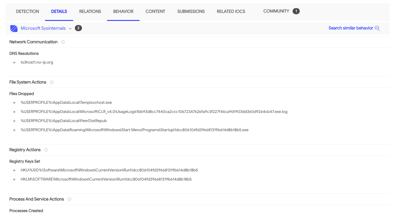Click the info icon next to Network Communication
Viewport: 401px width, 213px height.
click(x=63, y=42)
